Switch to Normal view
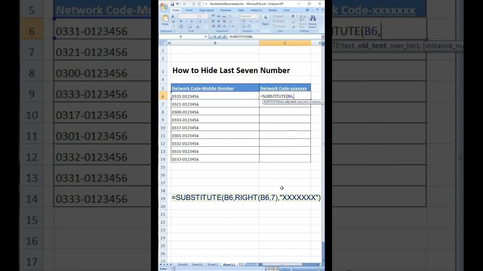The height and width of the screenshot is (271, 483). click(269, 269)
